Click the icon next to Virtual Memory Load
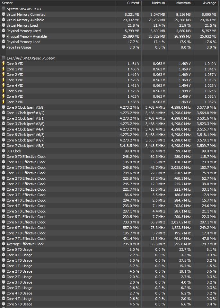 click(x=3, y=25)
